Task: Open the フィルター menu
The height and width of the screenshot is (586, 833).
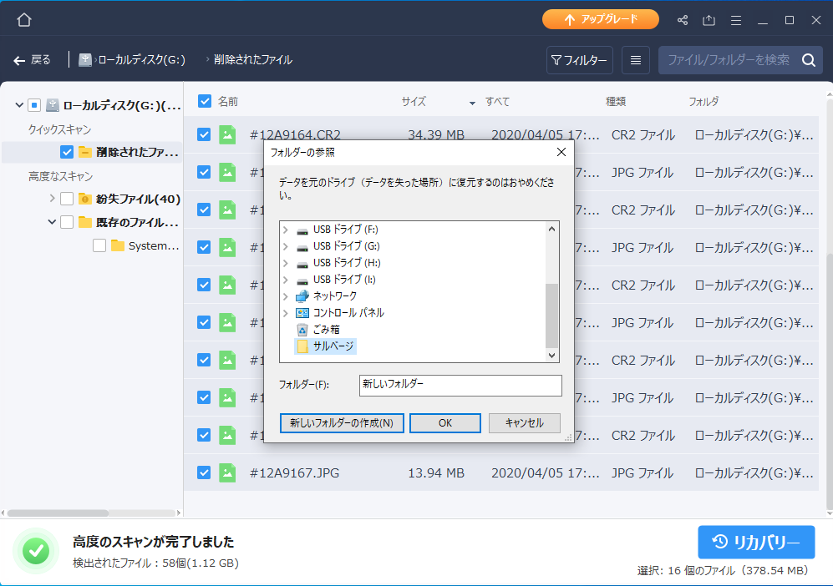Action: tap(580, 60)
